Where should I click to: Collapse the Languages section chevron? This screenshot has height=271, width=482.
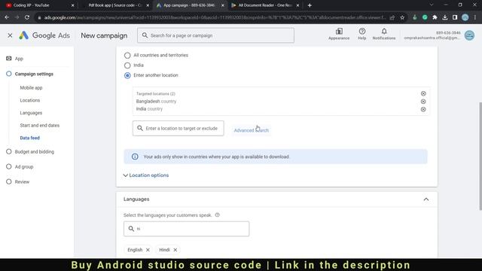point(426,199)
